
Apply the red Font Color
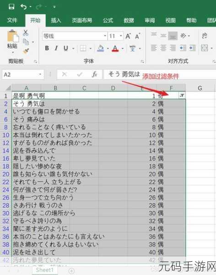click(x=115, y=48)
